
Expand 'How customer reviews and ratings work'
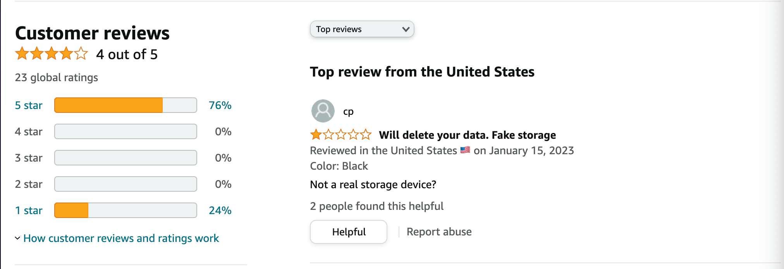(x=121, y=238)
